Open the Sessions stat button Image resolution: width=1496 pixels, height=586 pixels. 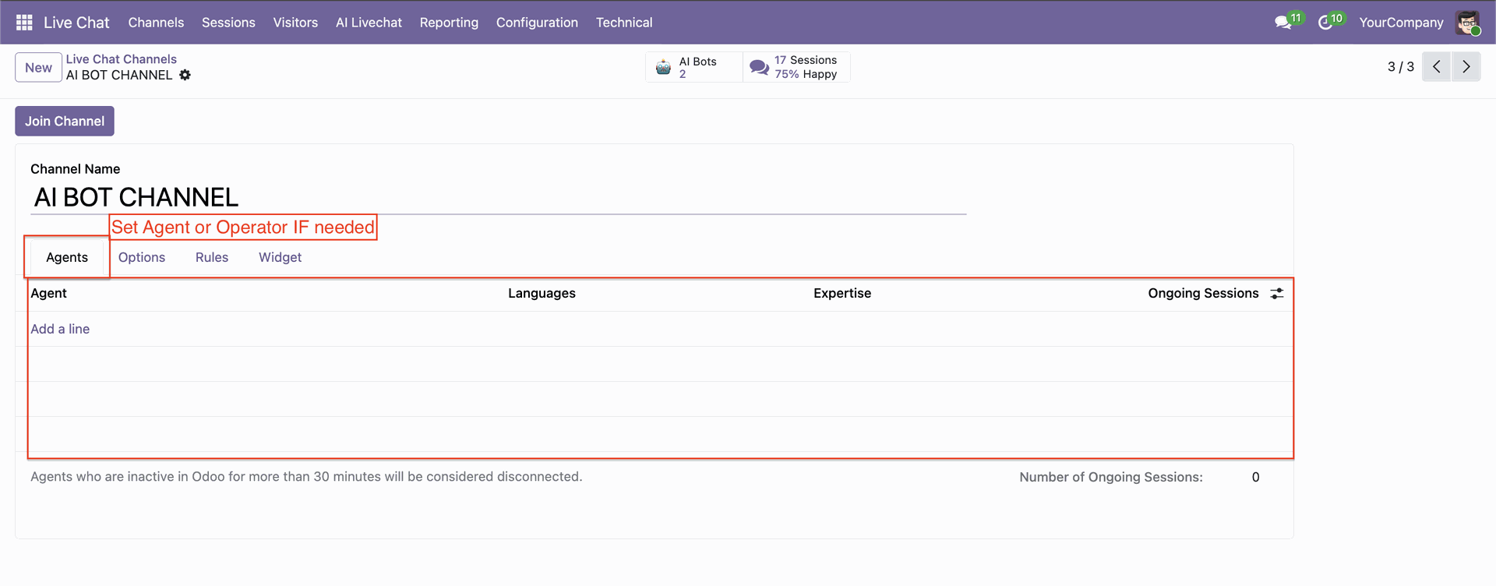pos(796,67)
